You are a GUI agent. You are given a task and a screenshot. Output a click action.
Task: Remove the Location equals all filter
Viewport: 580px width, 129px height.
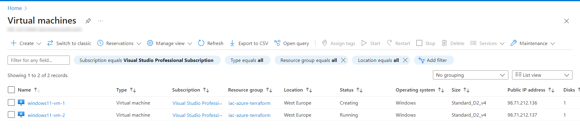405,60
